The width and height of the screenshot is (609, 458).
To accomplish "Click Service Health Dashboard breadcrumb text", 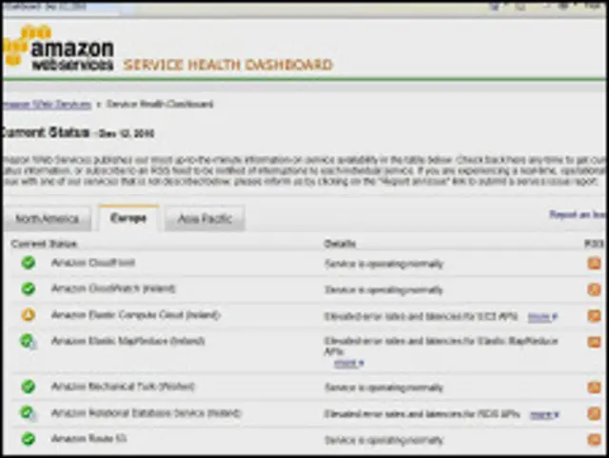I will click(x=160, y=104).
